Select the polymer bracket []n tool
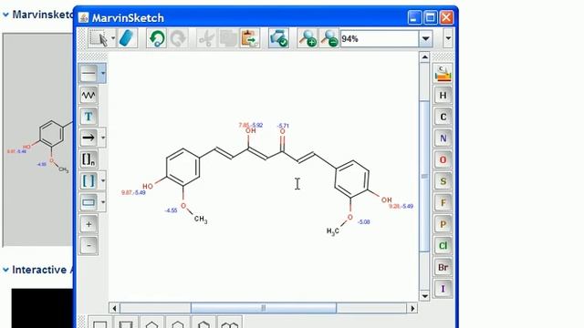Screen dimensions: 584x328 [89, 159]
